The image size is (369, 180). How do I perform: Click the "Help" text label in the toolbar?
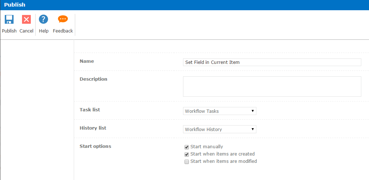click(x=44, y=31)
